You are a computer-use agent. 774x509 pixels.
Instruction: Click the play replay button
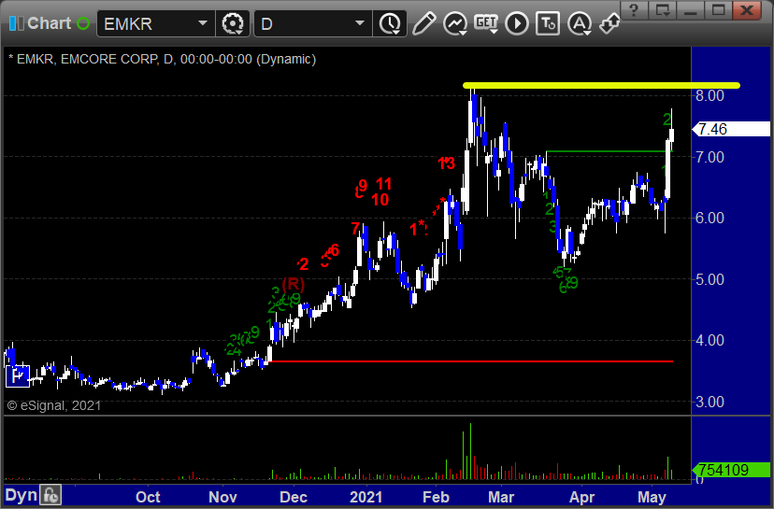[x=517, y=23]
